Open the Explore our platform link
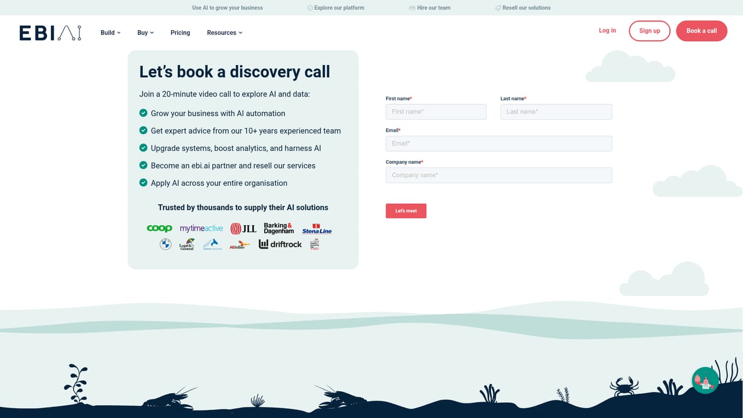Viewport: 743px width, 418px height. [x=336, y=8]
